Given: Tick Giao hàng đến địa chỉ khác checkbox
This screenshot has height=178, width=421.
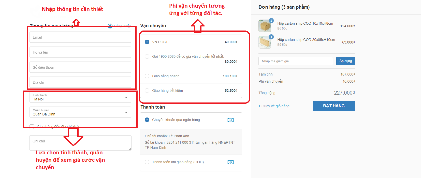Looking at the screenshot, I should (32, 126).
